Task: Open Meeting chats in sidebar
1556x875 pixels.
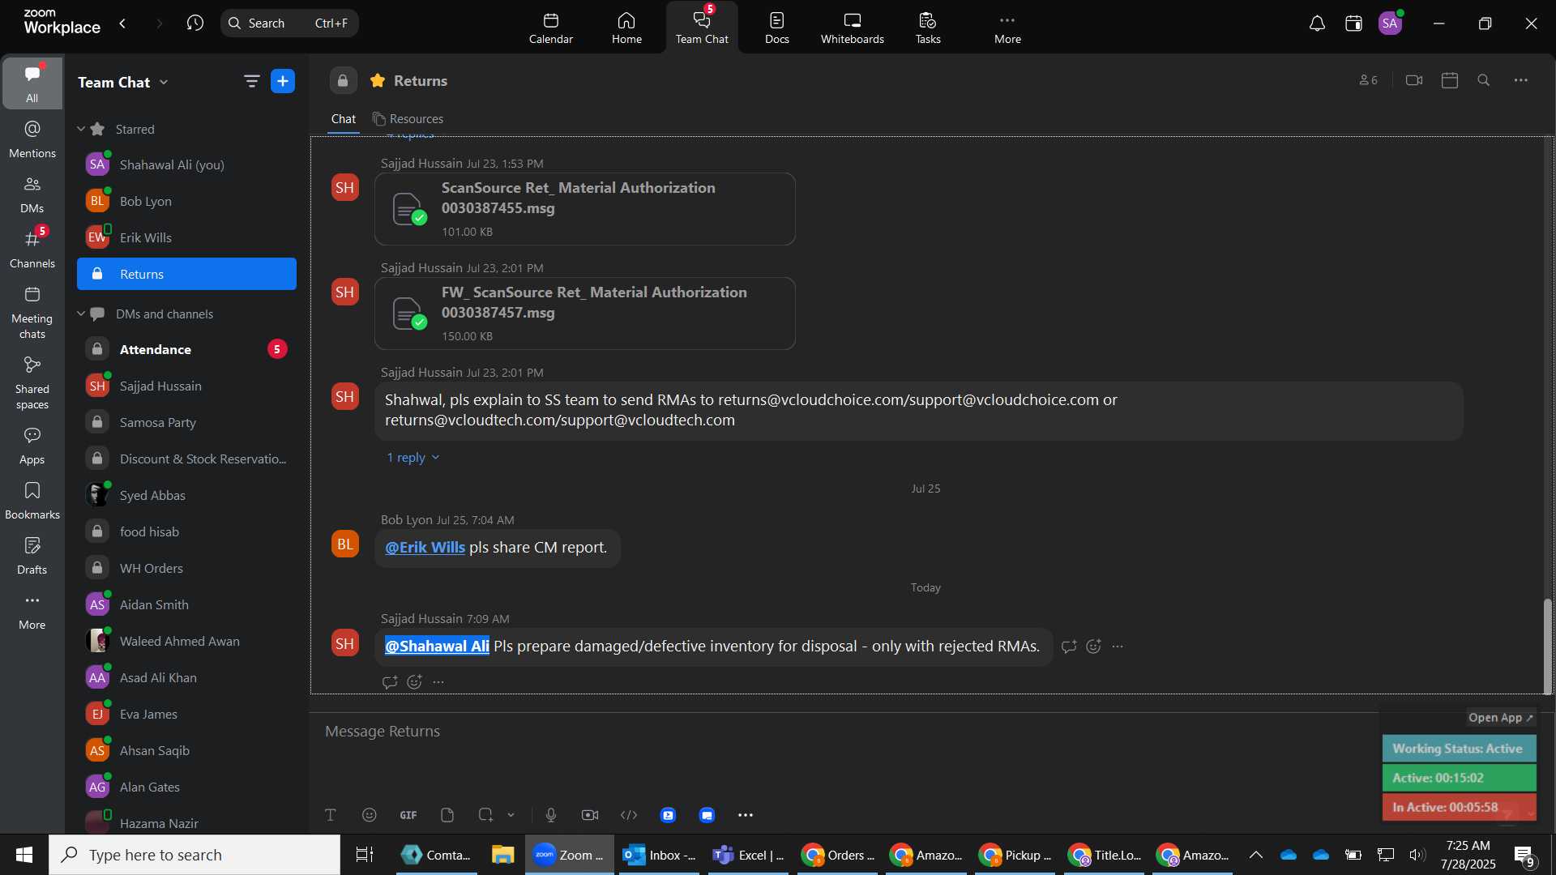Action: coord(32,313)
